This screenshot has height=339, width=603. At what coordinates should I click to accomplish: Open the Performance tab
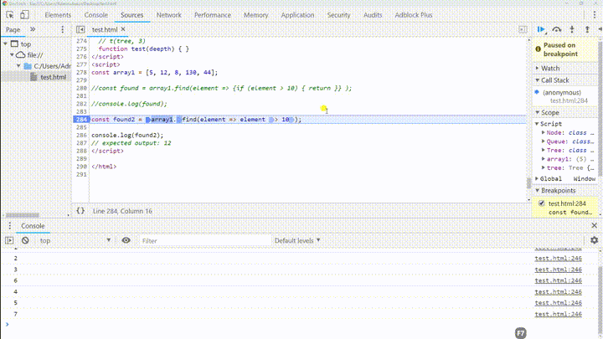pyautogui.click(x=212, y=15)
